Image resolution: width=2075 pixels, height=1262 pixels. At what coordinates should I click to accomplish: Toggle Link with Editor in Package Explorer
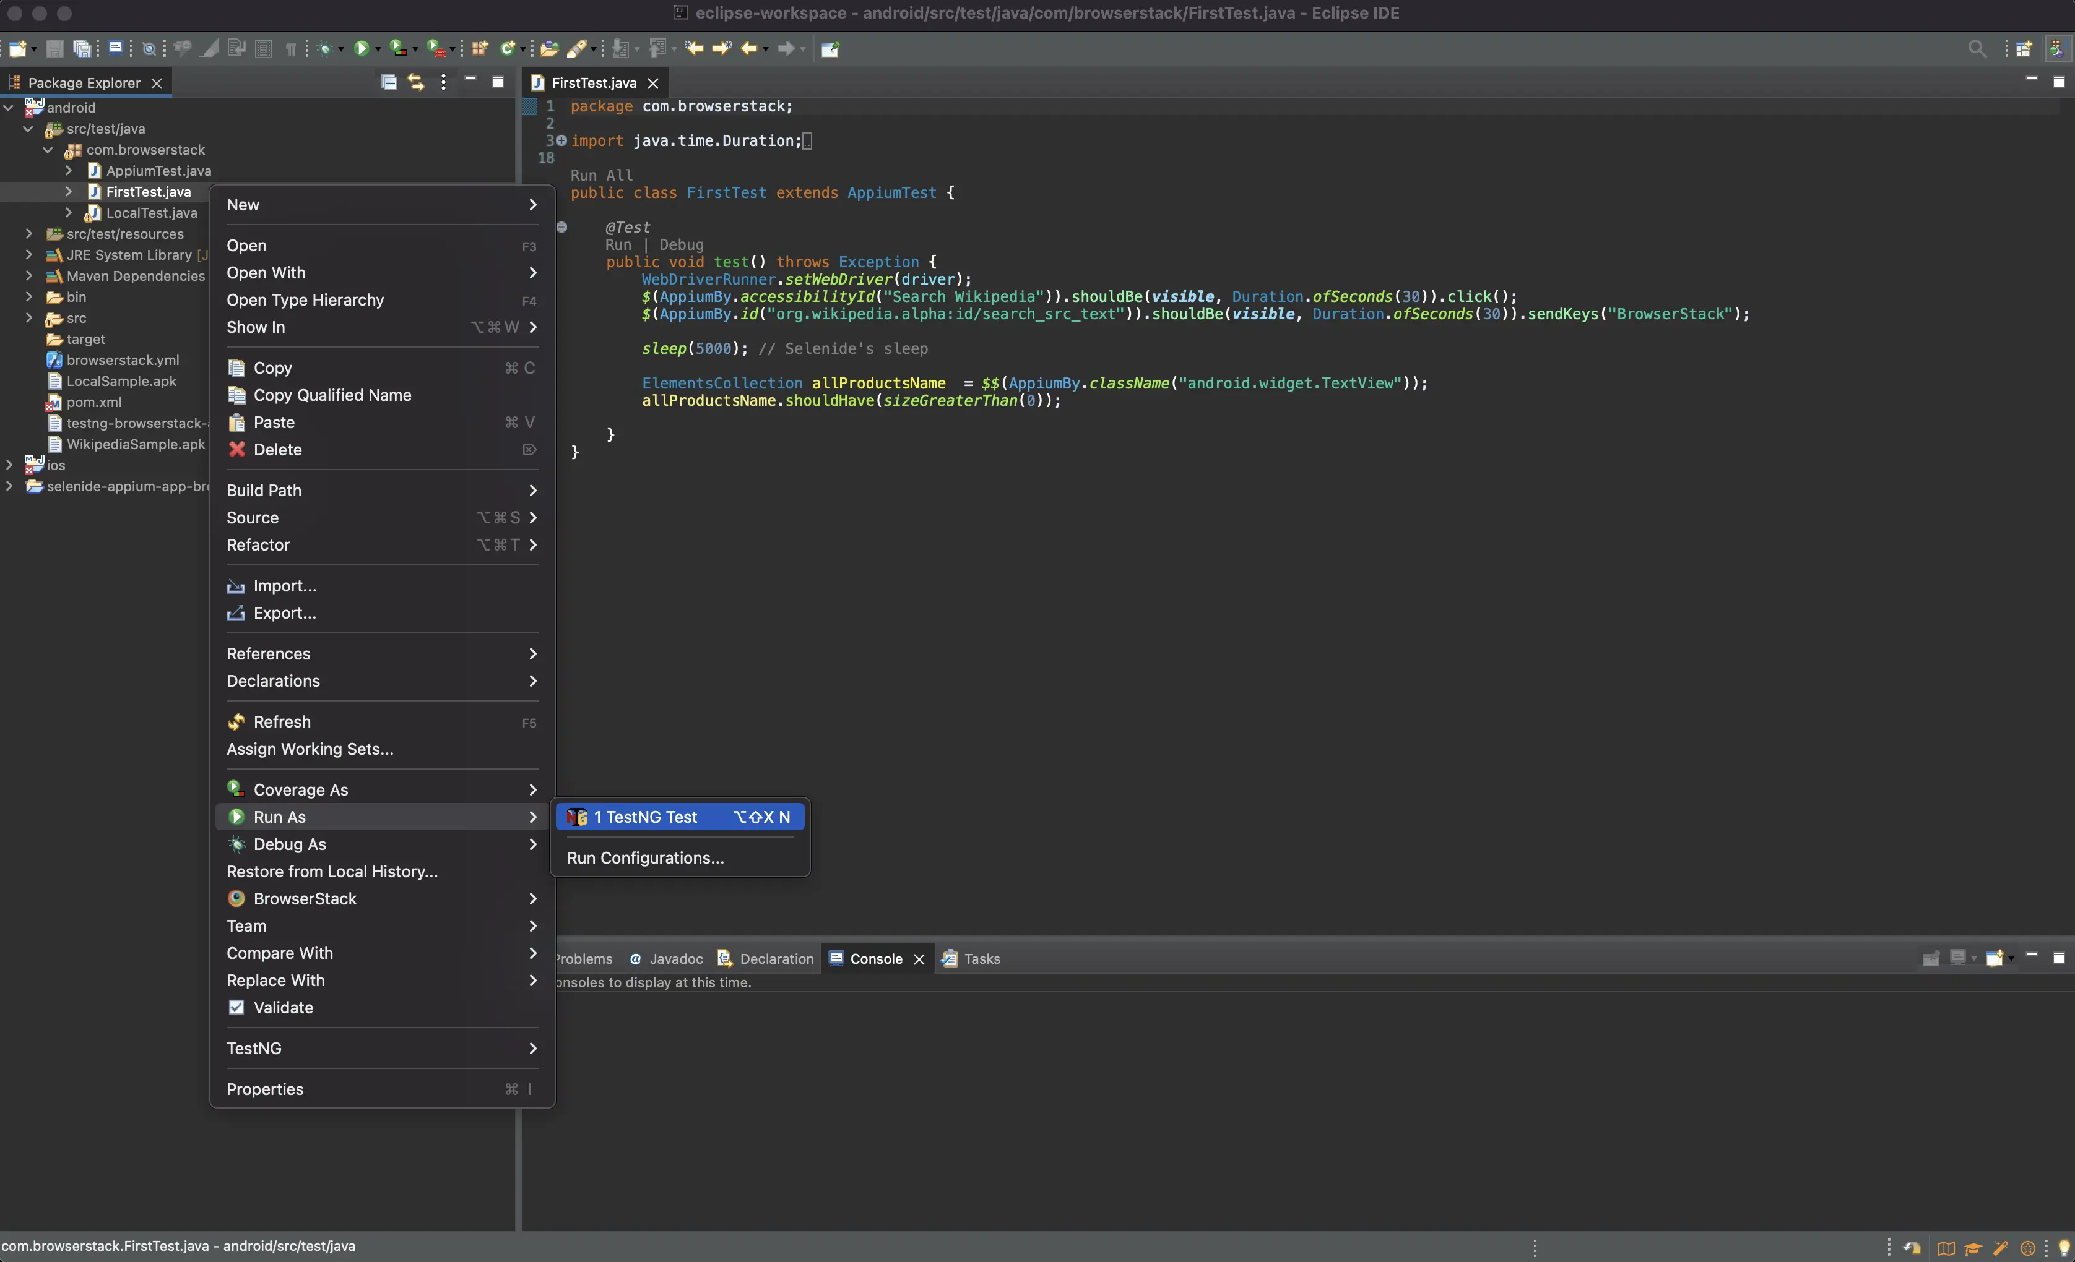pyautogui.click(x=416, y=82)
